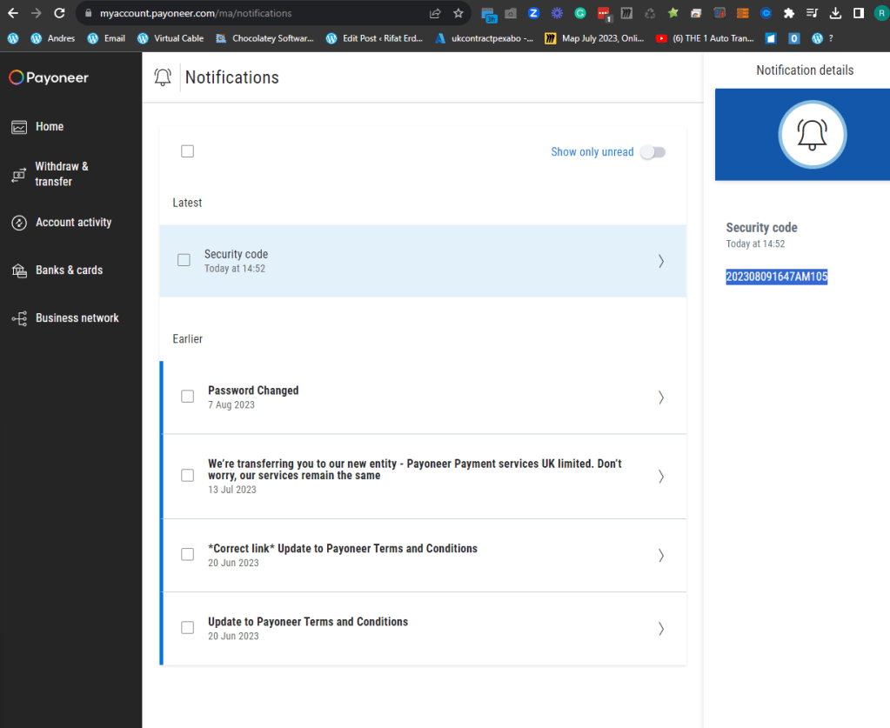Expand the *Correct link* Update notification chevron

coord(661,555)
